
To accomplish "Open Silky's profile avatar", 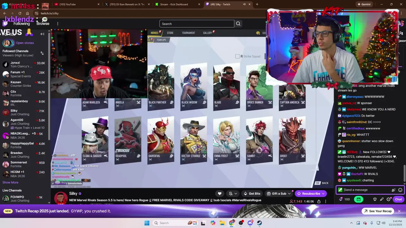I will (x=61, y=198).
